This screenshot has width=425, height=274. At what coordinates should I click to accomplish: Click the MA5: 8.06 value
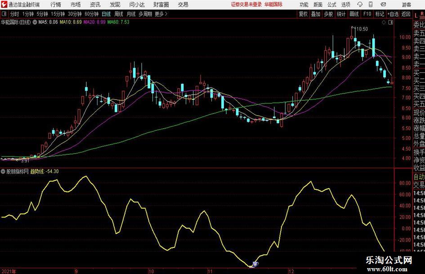48,22
